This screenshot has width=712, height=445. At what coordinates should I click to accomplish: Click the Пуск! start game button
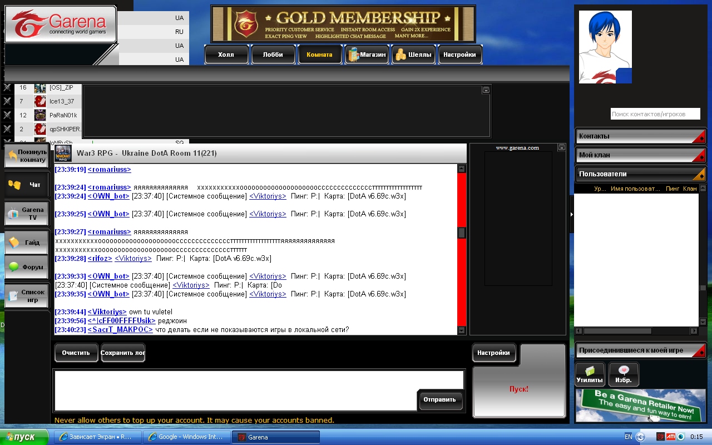coord(519,389)
